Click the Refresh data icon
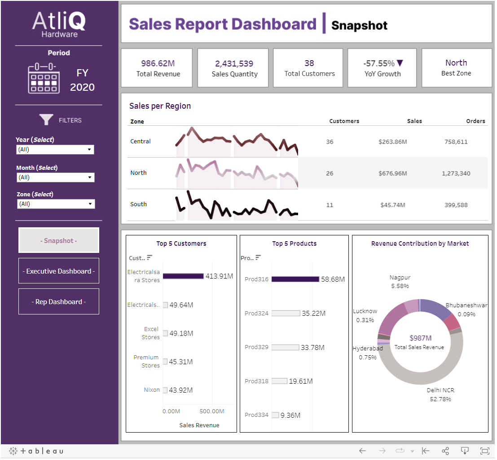Screen dimensions: 497x460 click(x=400, y=451)
